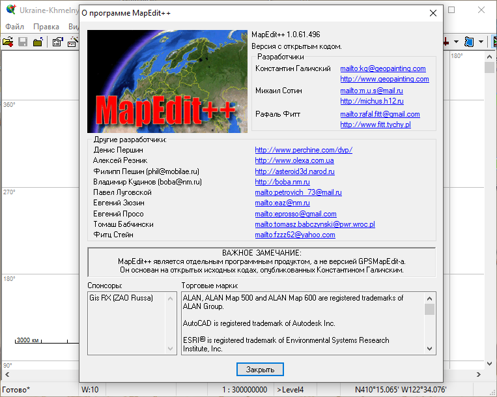
Task: Open http://www.geopainting.com link
Action: pyautogui.click(x=384, y=79)
